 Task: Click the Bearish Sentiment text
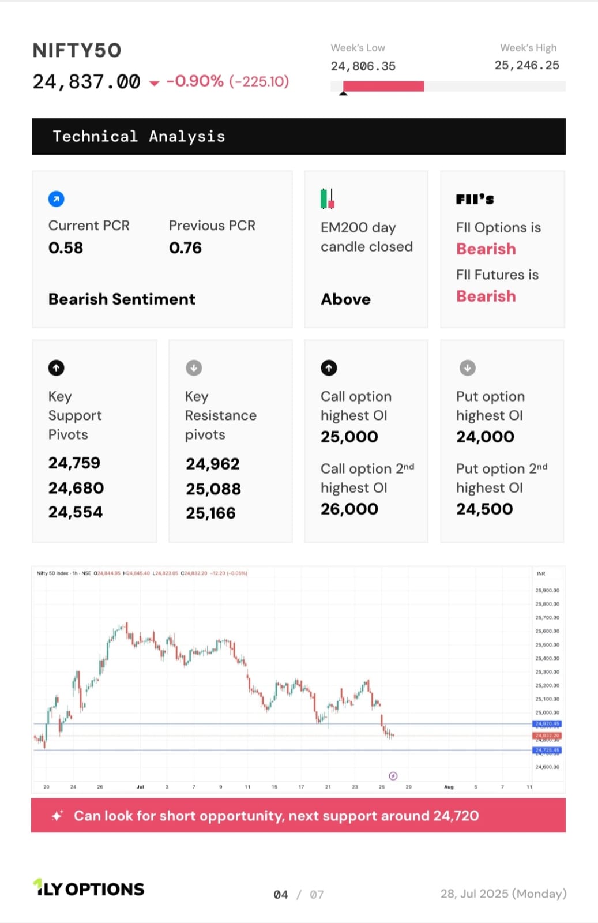tap(122, 299)
